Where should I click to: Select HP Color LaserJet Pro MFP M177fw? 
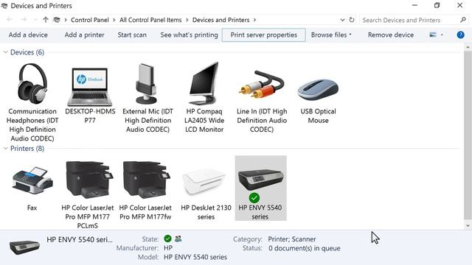pos(147,180)
